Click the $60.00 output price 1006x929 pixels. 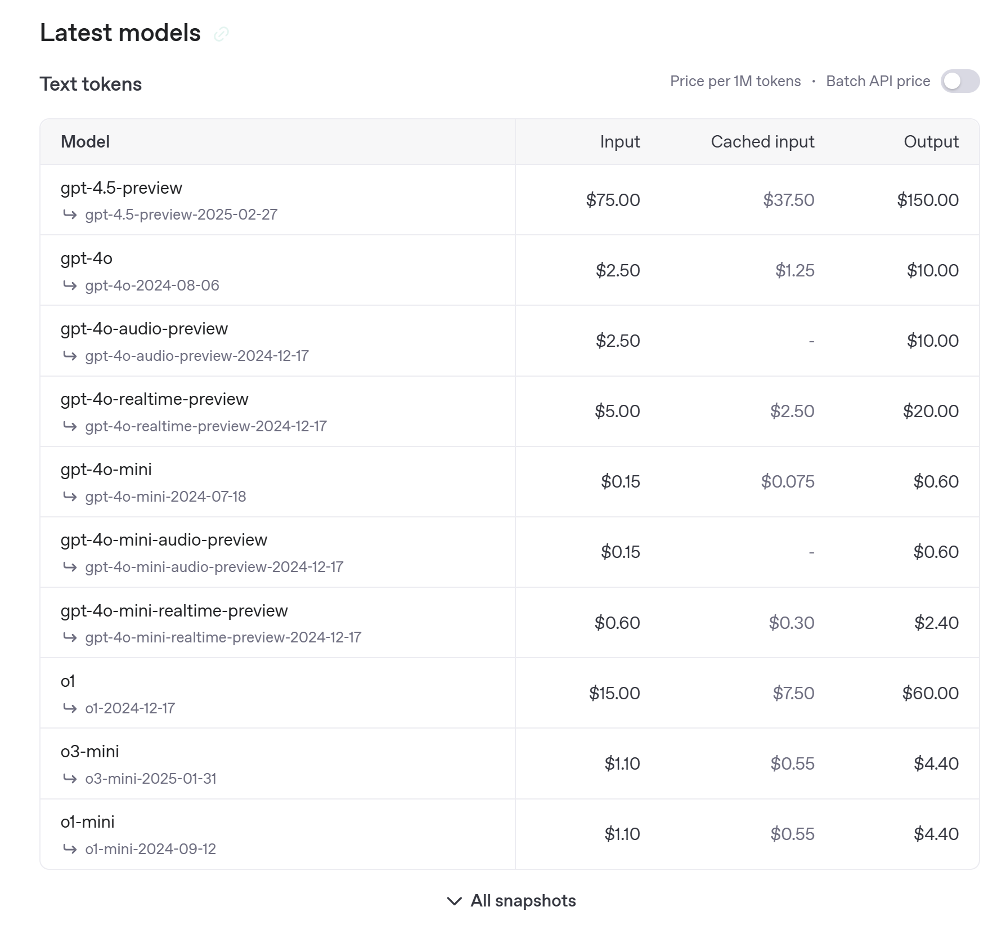click(x=931, y=693)
